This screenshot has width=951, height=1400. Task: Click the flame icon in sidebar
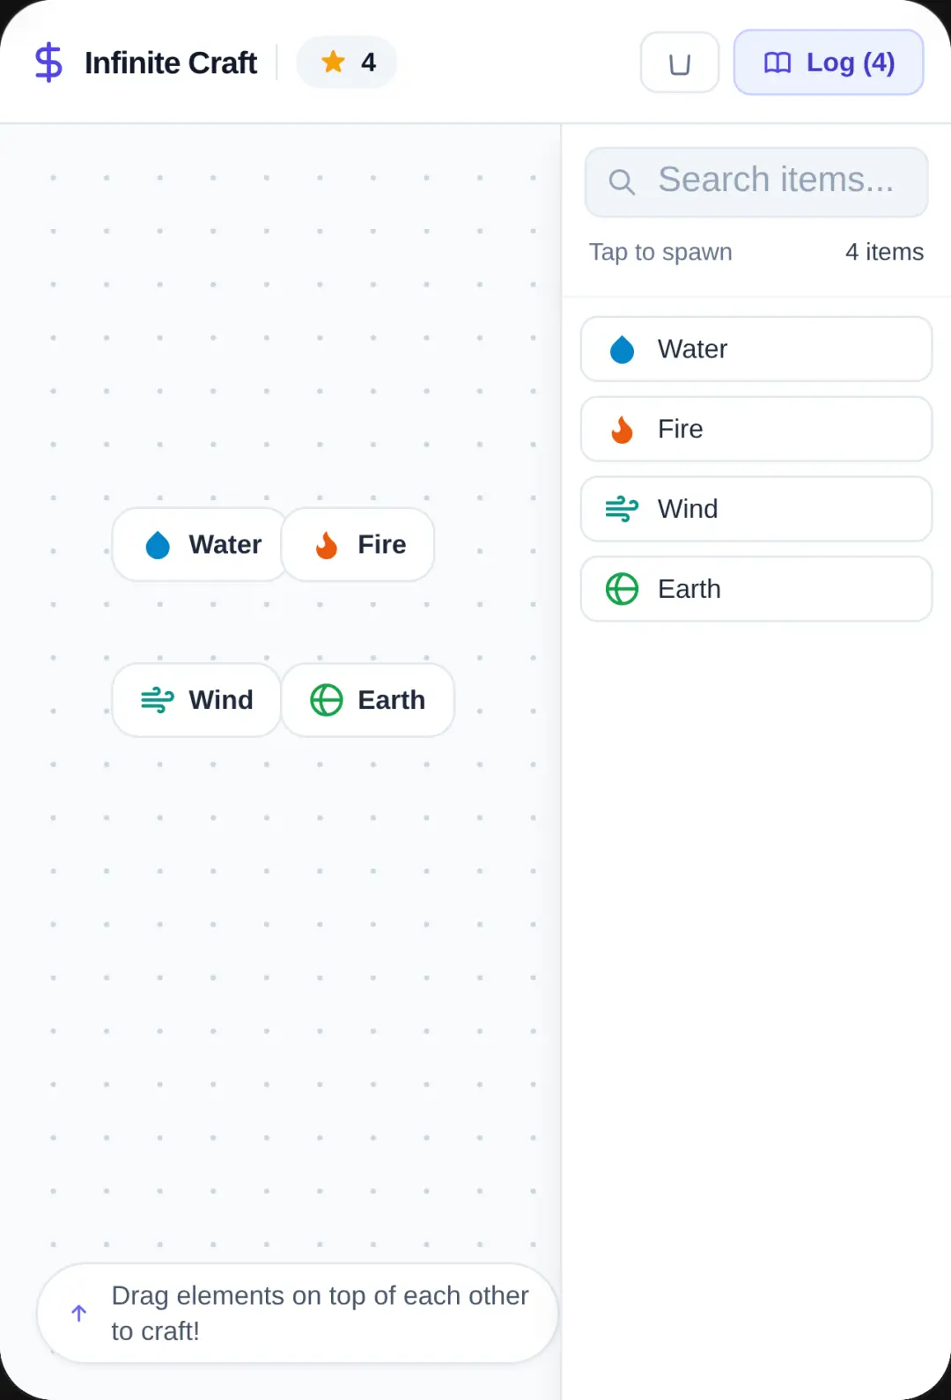point(622,430)
